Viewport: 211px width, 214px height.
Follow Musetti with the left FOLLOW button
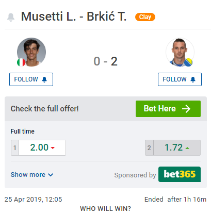(31, 79)
